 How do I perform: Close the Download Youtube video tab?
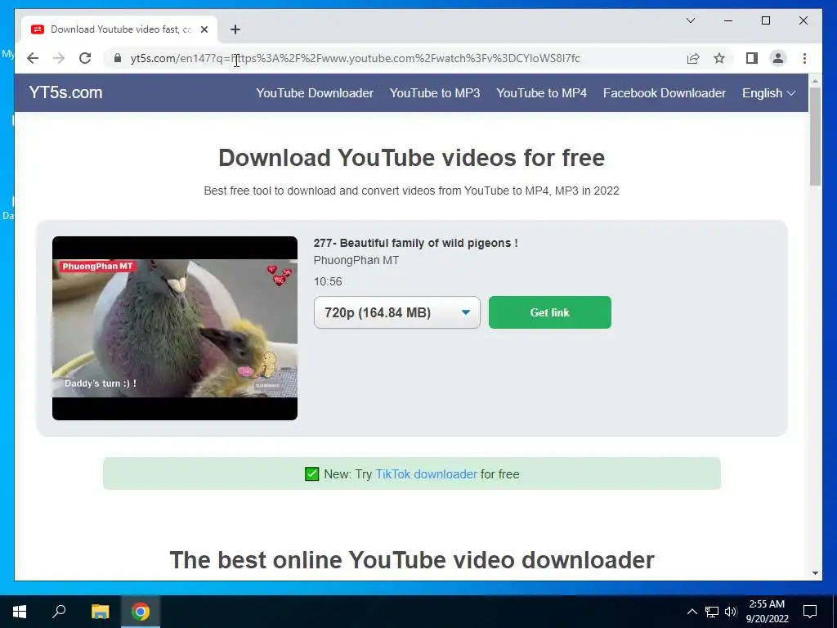tap(204, 29)
